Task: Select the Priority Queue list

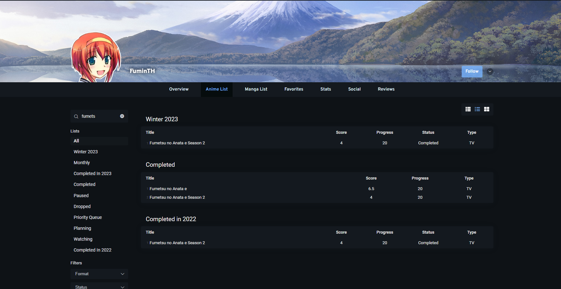Action: 87,217
